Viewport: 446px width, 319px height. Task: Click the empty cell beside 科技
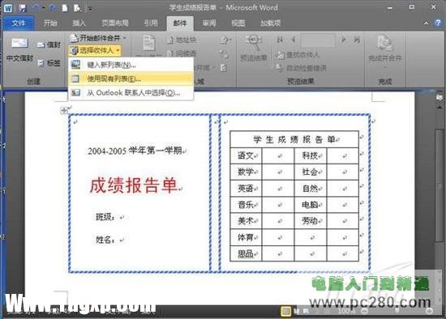(x=342, y=155)
